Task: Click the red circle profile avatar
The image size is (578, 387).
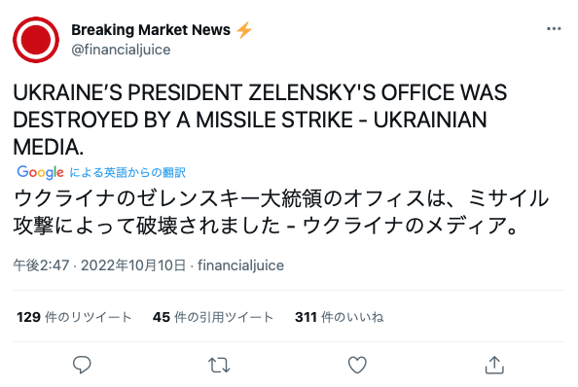Action: [x=36, y=40]
